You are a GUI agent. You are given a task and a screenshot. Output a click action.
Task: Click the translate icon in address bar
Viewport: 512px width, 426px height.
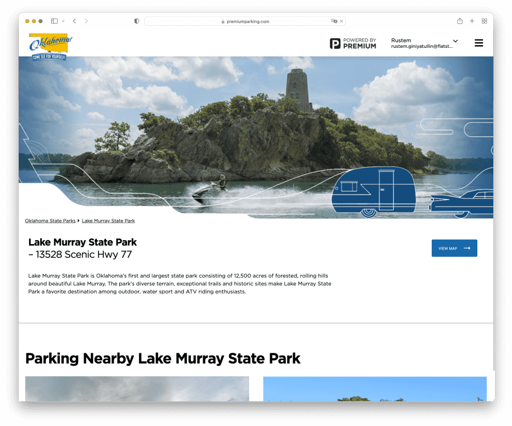point(334,21)
